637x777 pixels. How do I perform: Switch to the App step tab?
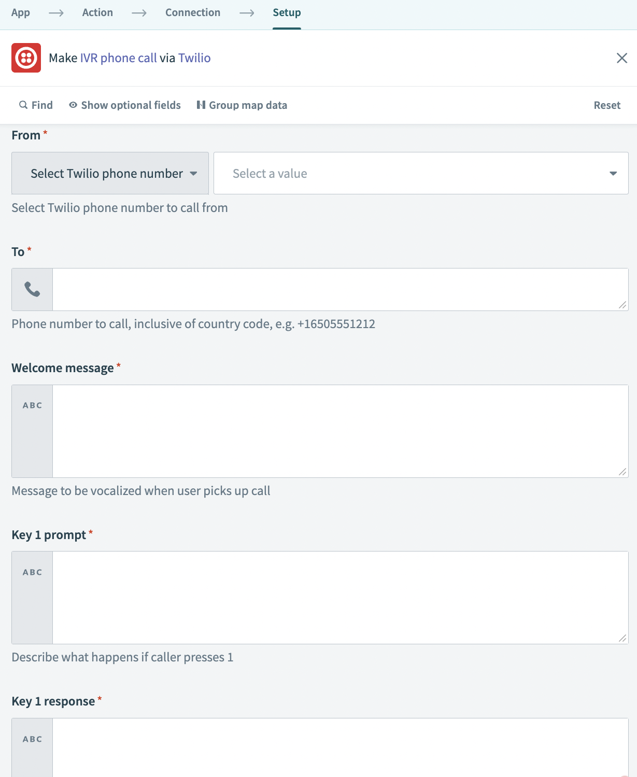(21, 12)
